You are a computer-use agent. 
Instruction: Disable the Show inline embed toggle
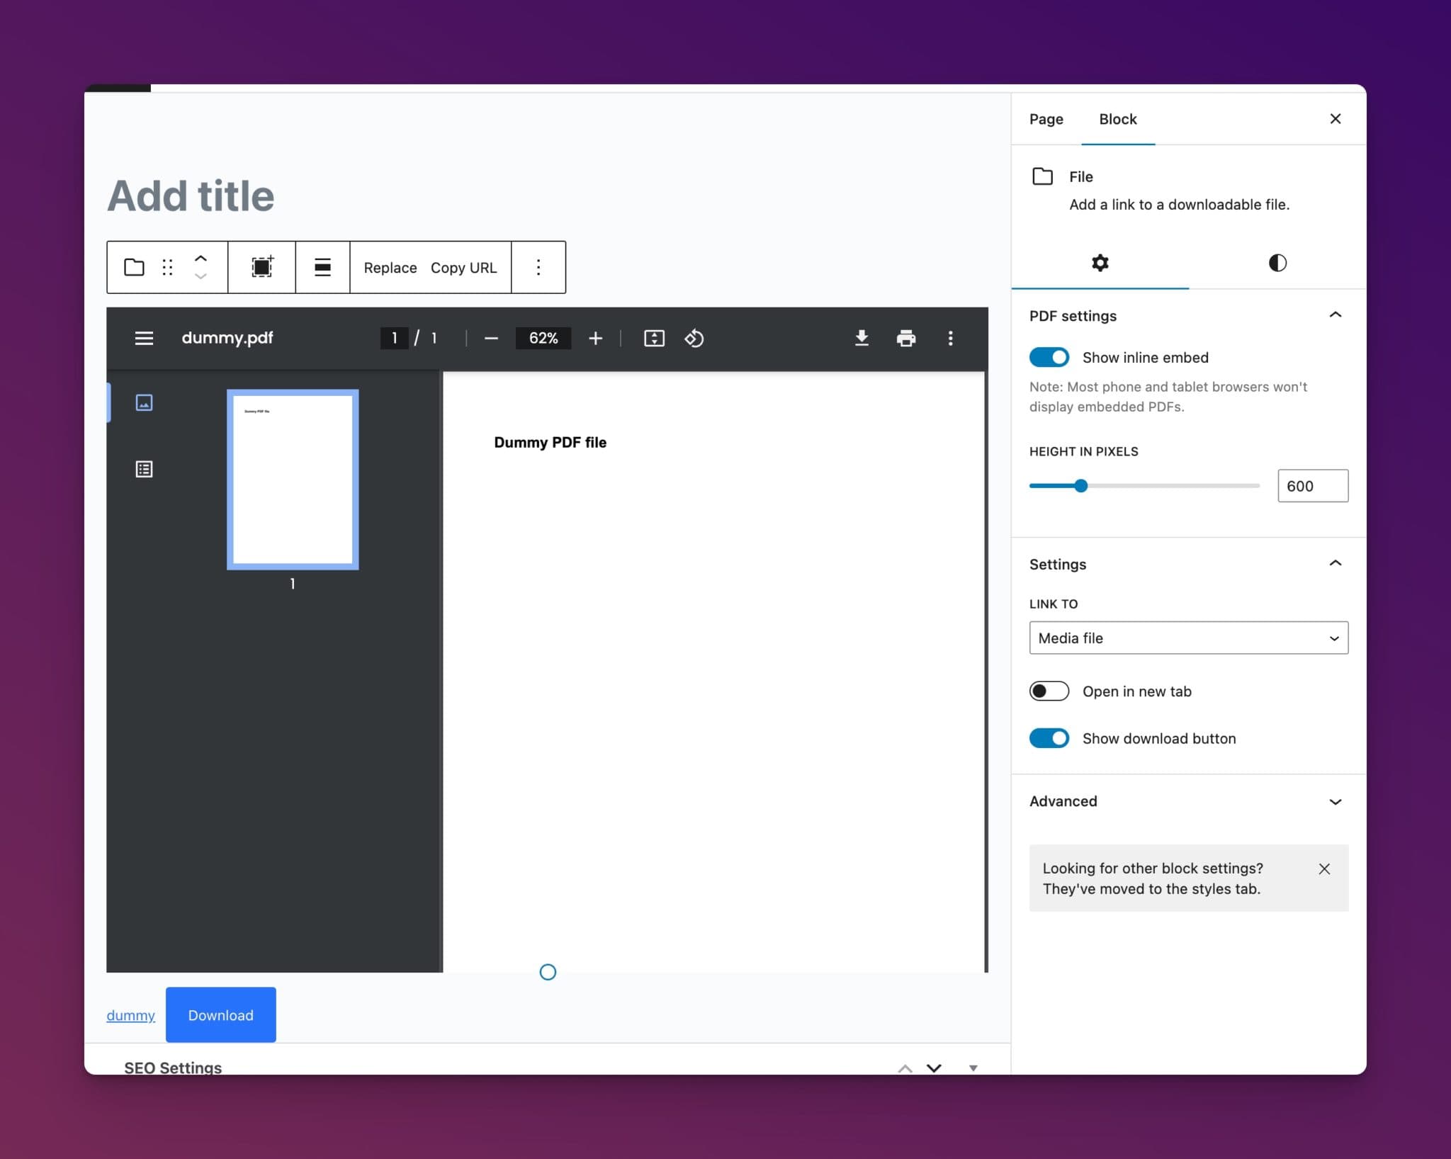tap(1049, 357)
